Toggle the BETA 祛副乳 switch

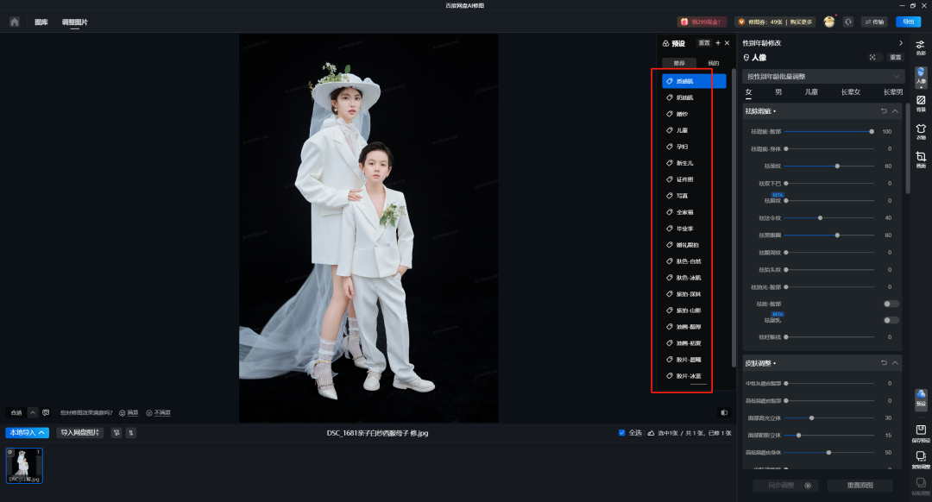(891, 320)
